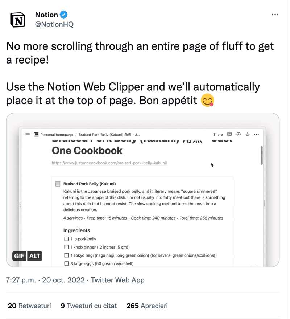Click the Notion profile logo avatar
This screenshot has width=290, height=319.
coord(17,20)
